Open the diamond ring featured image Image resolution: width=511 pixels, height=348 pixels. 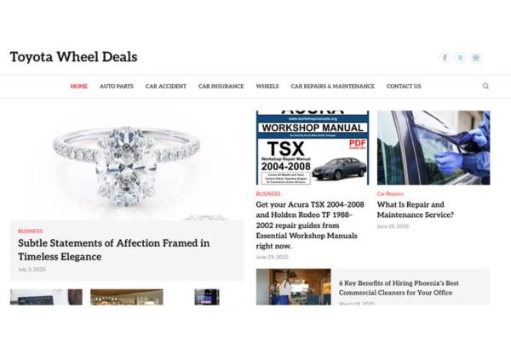[127, 165]
